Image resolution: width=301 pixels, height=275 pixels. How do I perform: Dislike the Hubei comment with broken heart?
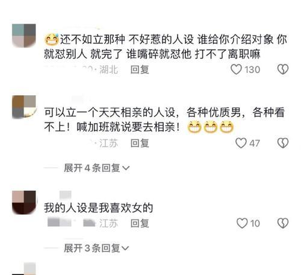click(283, 69)
